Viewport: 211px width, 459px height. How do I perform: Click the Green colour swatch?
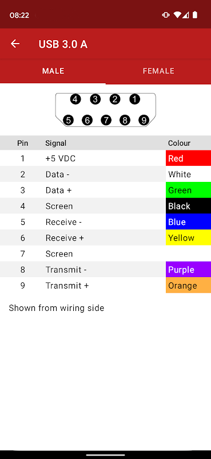pos(188,190)
